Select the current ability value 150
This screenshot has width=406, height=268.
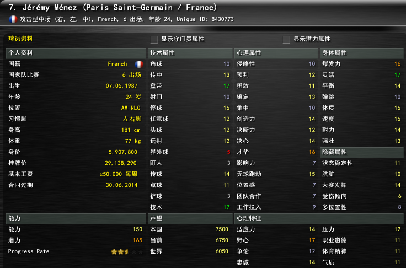pos(137,229)
